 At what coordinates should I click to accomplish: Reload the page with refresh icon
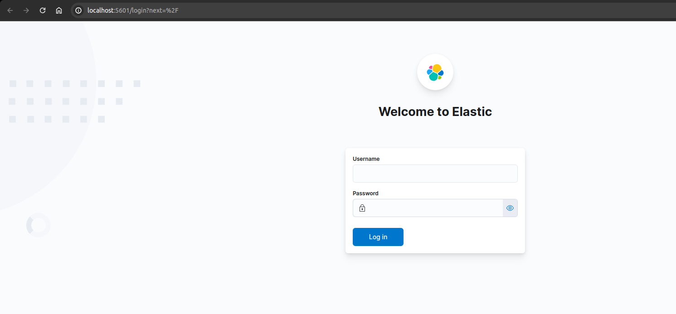pos(43,10)
